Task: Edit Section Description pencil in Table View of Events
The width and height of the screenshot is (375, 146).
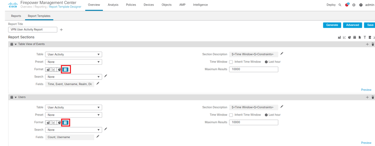Action: 282,53
